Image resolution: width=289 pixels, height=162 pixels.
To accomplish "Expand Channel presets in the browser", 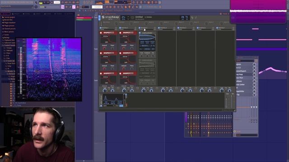I will (9, 29).
